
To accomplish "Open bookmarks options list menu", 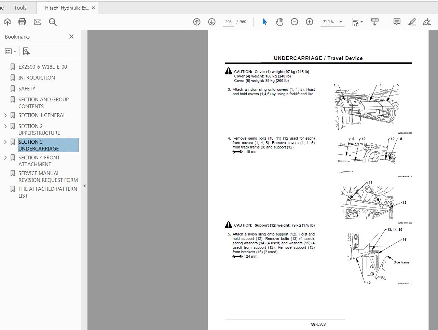I will (x=10, y=51).
